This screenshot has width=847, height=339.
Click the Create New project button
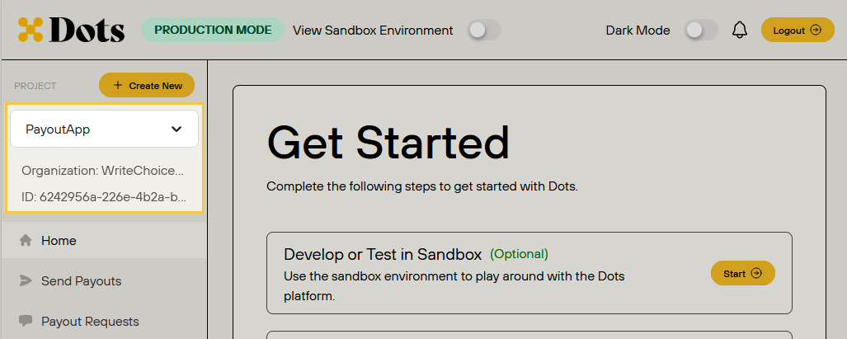click(146, 85)
